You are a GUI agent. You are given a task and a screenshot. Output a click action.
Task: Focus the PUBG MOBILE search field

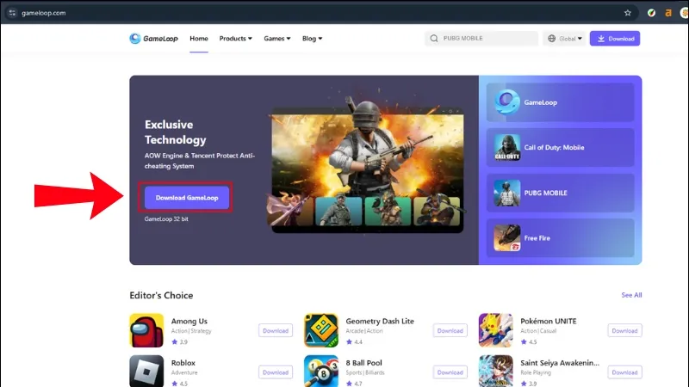click(x=481, y=39)
